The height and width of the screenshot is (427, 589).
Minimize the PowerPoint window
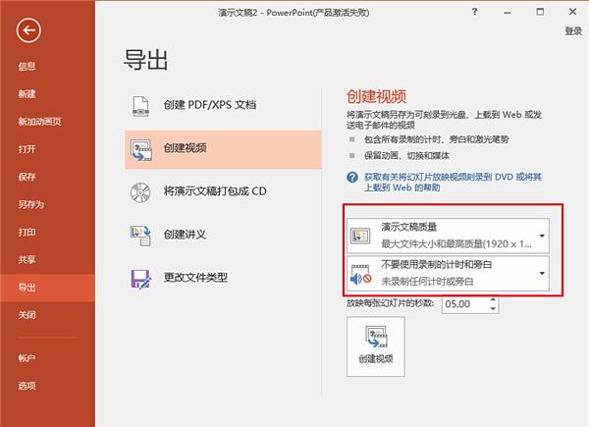[508, 12]
